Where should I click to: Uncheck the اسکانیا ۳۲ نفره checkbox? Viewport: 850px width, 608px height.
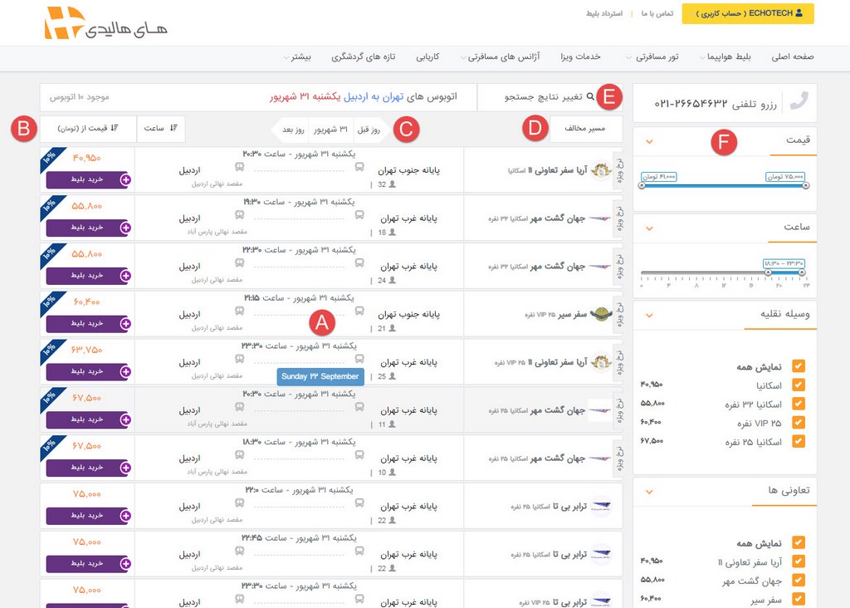799,404
